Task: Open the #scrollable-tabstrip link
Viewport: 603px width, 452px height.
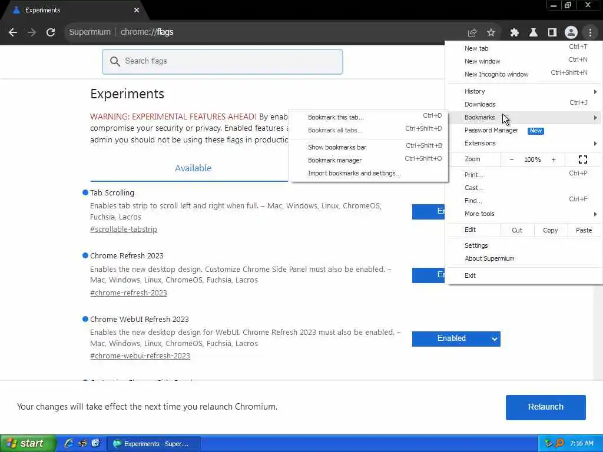Action: pyautogui.click(x=124, y=230)
